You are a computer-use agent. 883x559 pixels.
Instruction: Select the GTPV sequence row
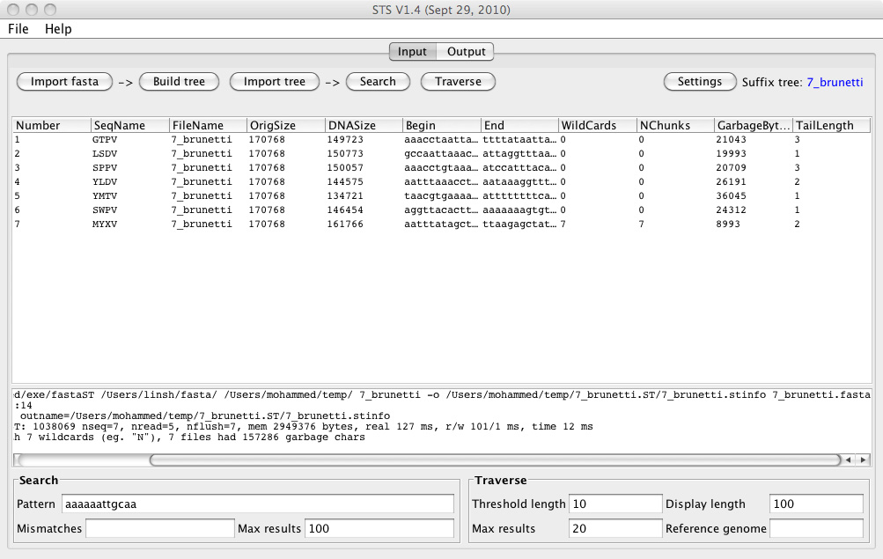(442, 140)
